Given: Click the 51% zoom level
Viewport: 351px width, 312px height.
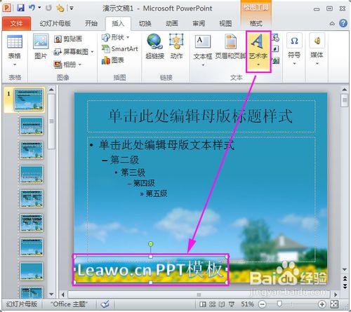Looking at the screenshot, I should [x=247, y=304].
